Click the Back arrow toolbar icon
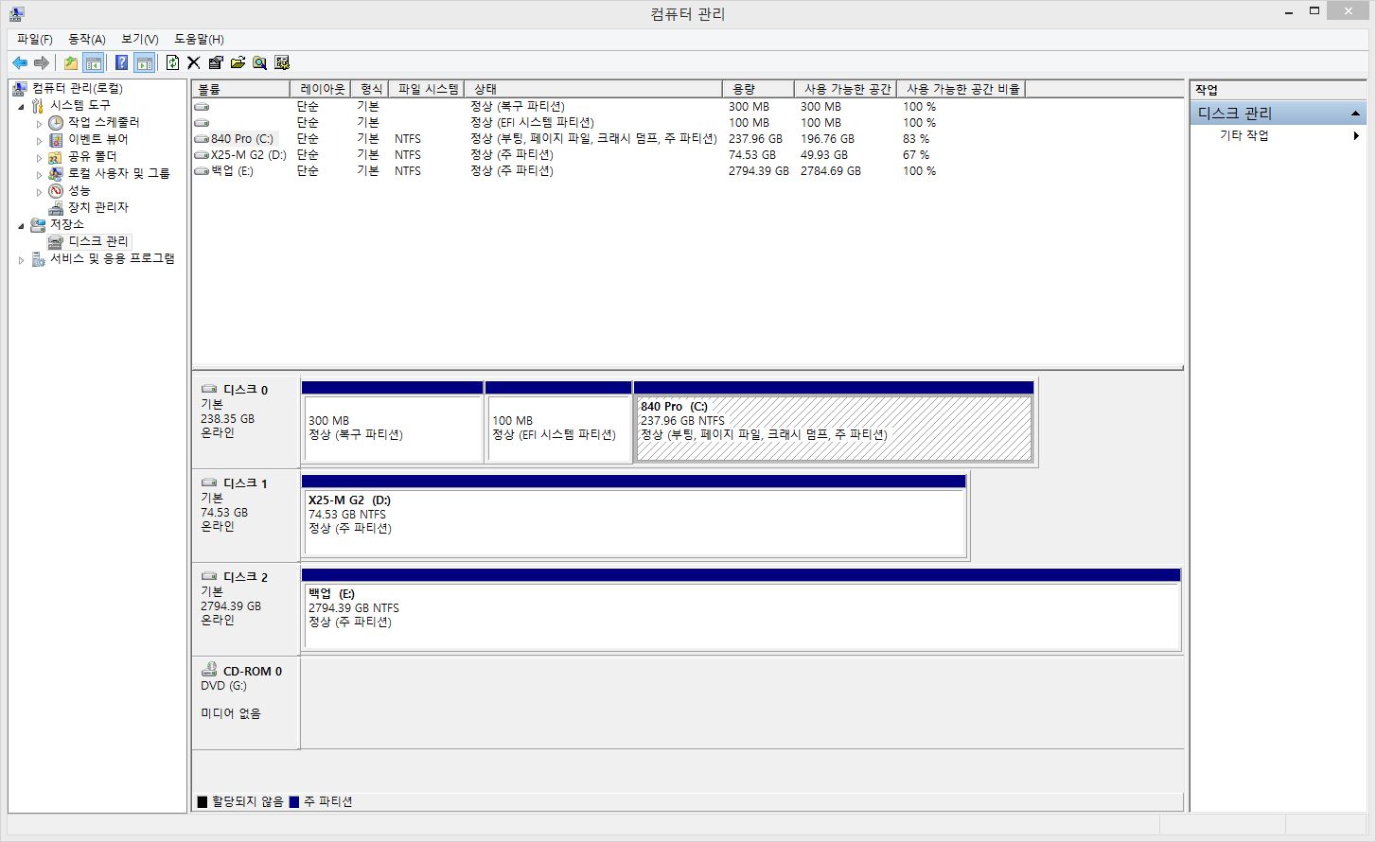 click(20, 62)
